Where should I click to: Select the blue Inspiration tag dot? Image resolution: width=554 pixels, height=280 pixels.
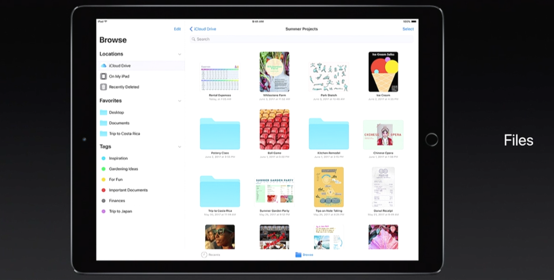coord(103,158)
